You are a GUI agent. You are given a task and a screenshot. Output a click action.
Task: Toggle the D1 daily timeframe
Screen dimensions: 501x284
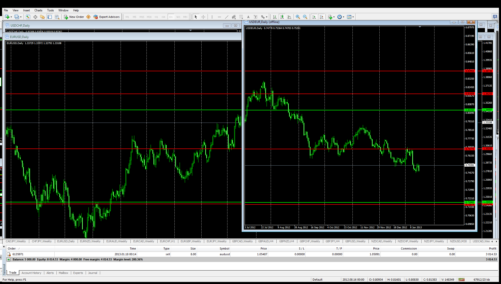pyautogui.click(x=171, y=17)
